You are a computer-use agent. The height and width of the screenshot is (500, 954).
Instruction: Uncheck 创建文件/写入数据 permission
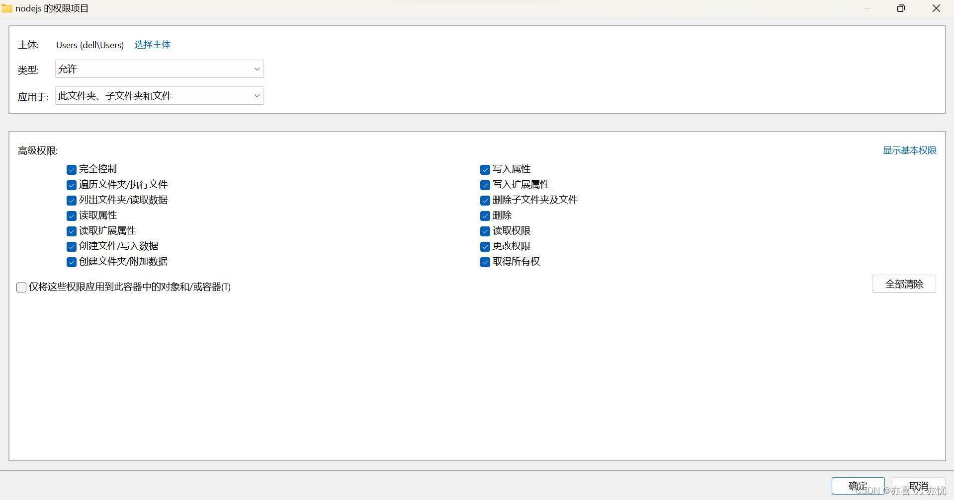tap(72, 247)
